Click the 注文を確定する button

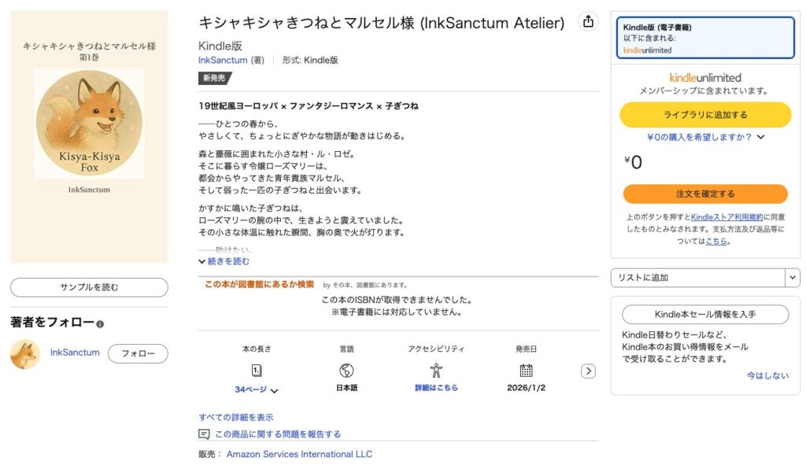click(x=705, y=194)
